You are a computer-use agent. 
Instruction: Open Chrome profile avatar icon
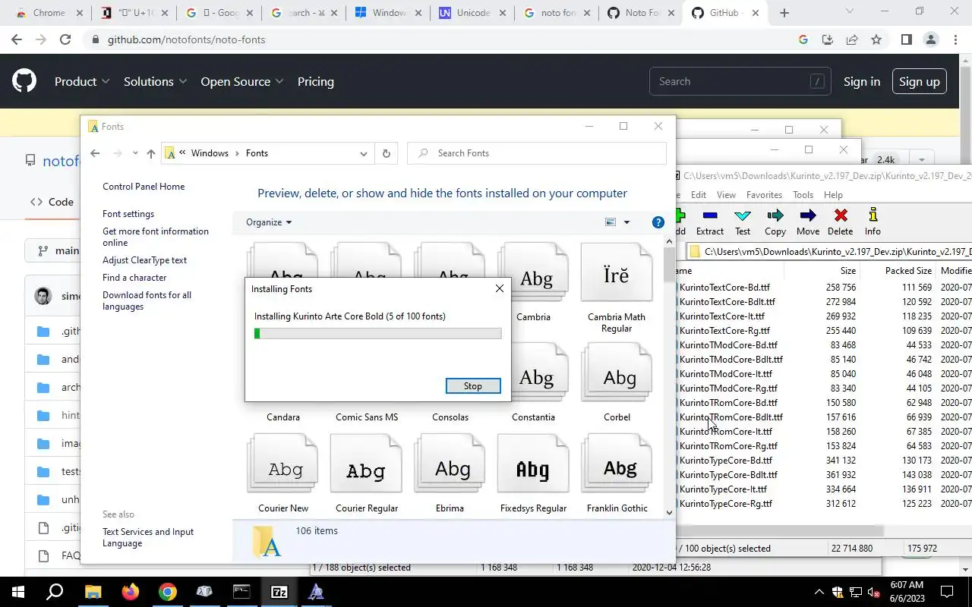coord(931,39)
